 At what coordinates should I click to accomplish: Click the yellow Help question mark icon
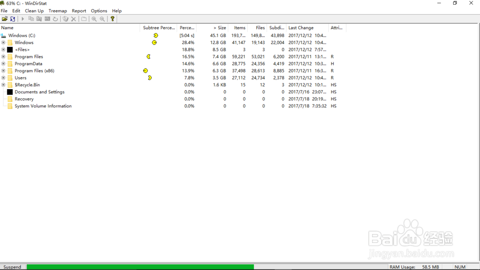[112, 19]
